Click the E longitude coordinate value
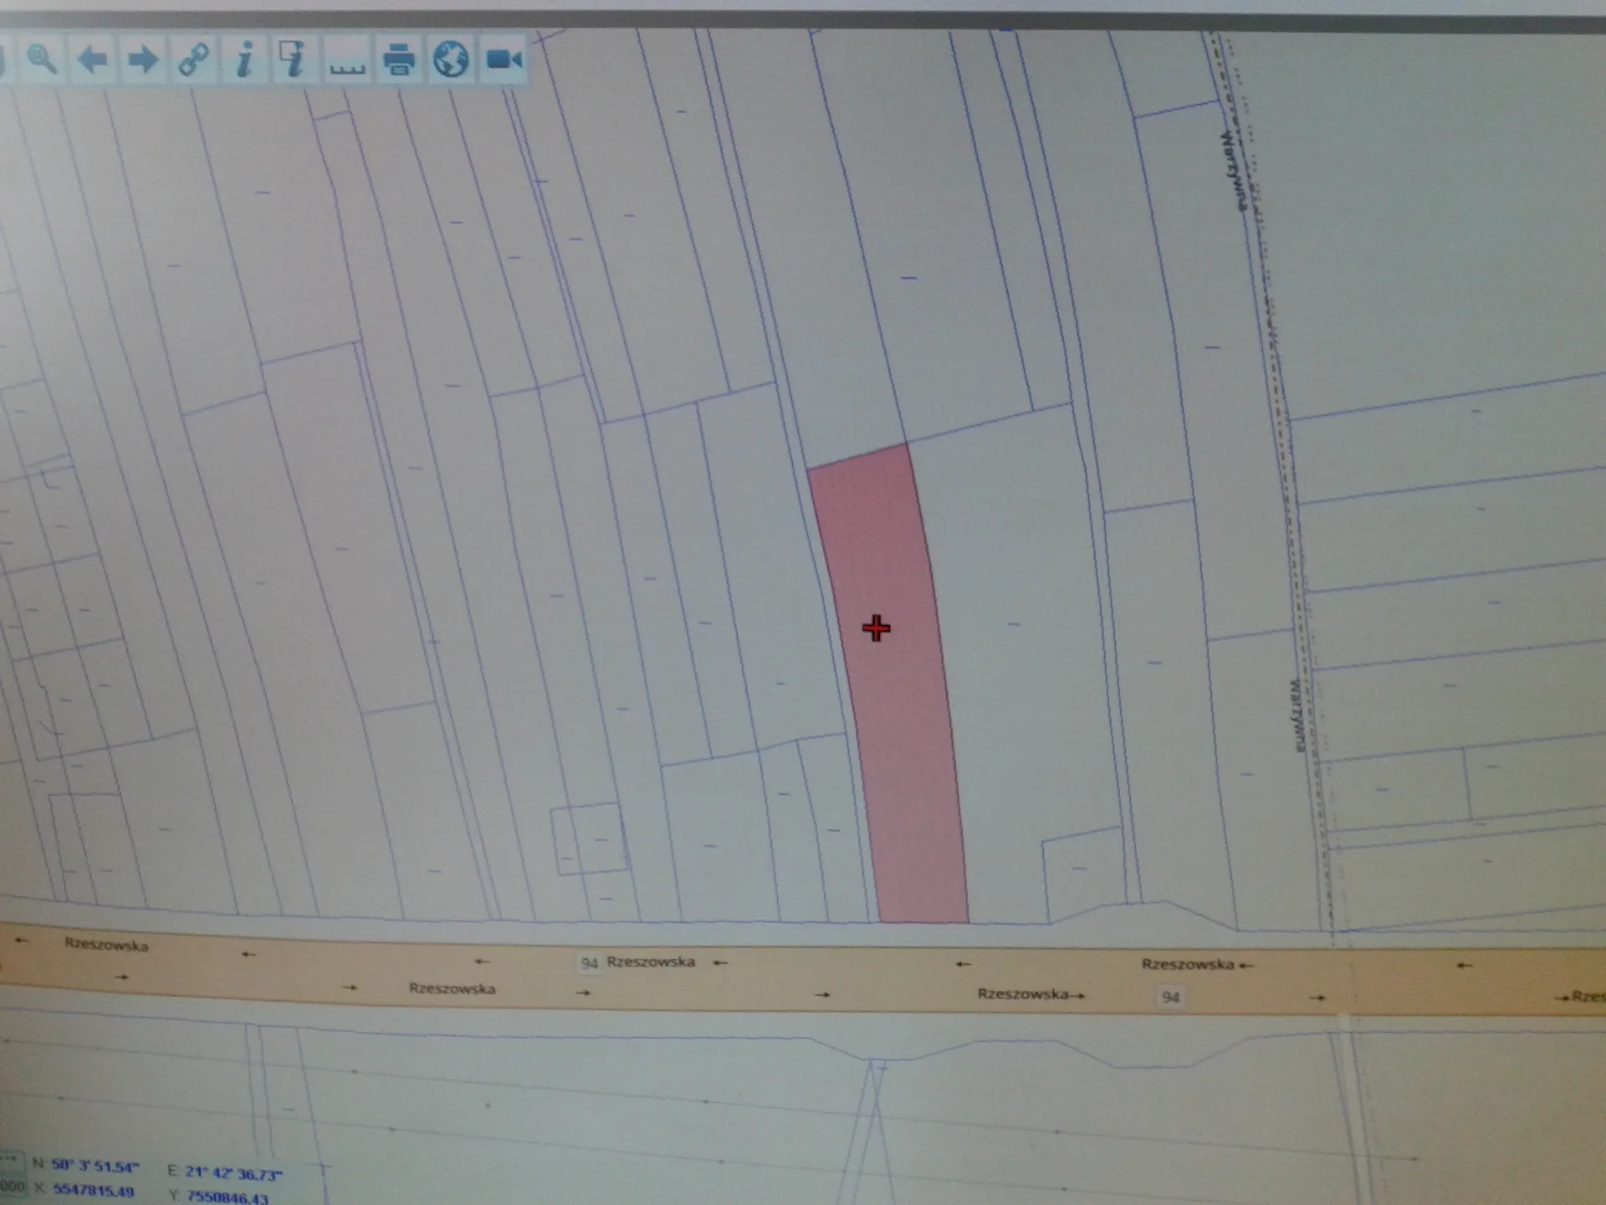This screenshot has height=1205, width=1606. pos(233,1173)
